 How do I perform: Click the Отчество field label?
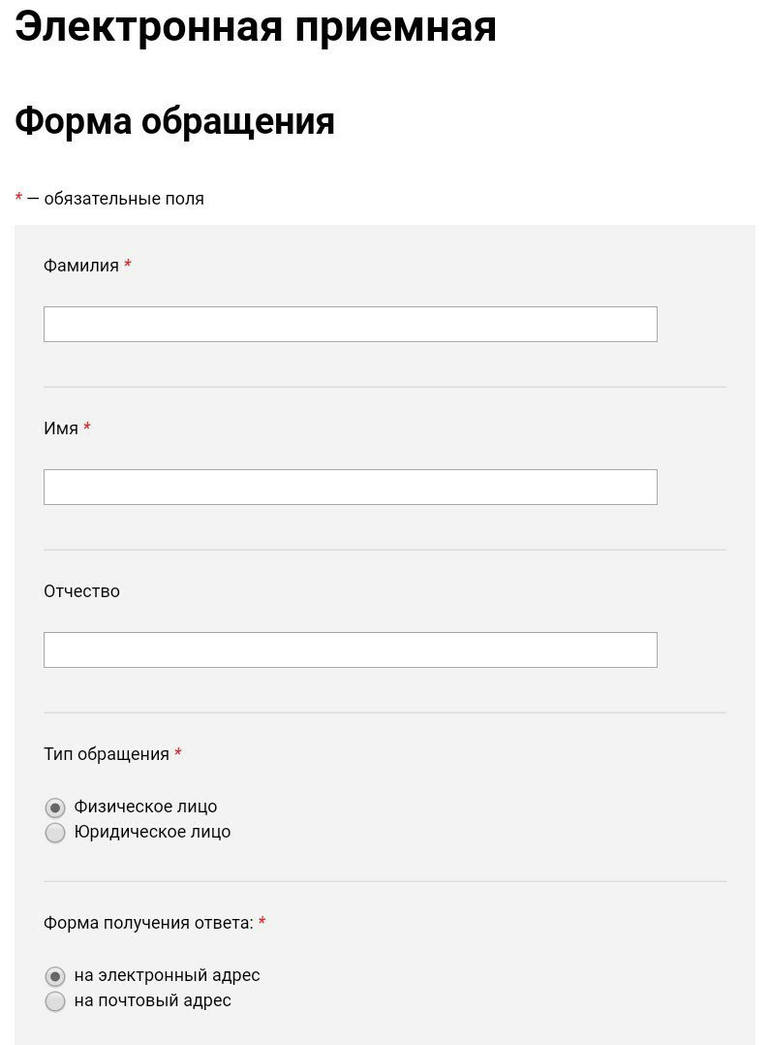point(82,591)
